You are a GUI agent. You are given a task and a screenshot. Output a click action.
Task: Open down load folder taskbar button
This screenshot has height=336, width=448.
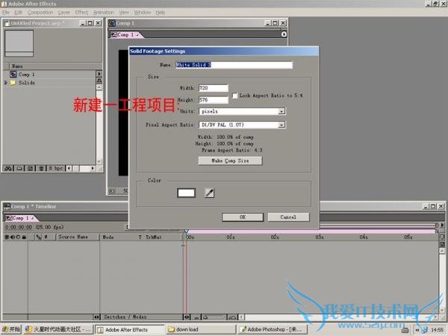(x=201, y=329)
